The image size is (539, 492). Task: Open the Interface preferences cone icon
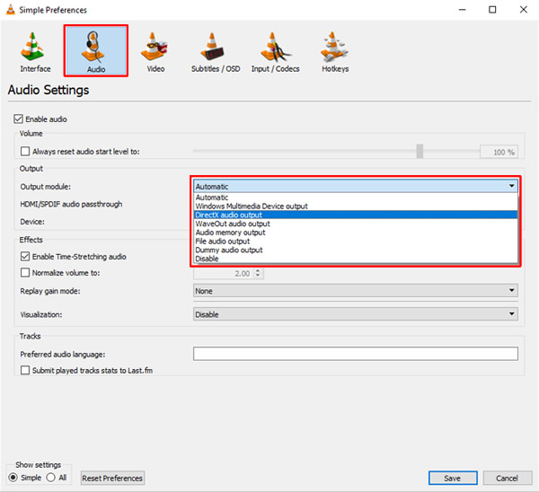[x=32, y=47]
